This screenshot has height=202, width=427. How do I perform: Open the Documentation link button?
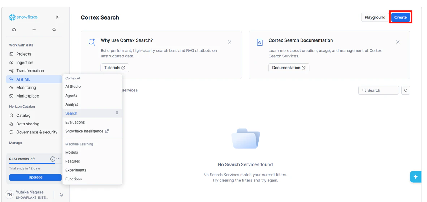click(289, 68)
